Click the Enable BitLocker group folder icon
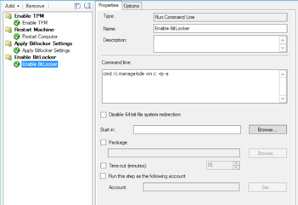This screenshot has width=298, height=205. pos(8,57)
